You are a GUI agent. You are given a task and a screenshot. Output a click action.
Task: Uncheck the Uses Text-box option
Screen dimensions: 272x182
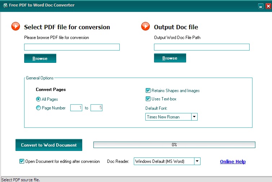click(148, 99)
